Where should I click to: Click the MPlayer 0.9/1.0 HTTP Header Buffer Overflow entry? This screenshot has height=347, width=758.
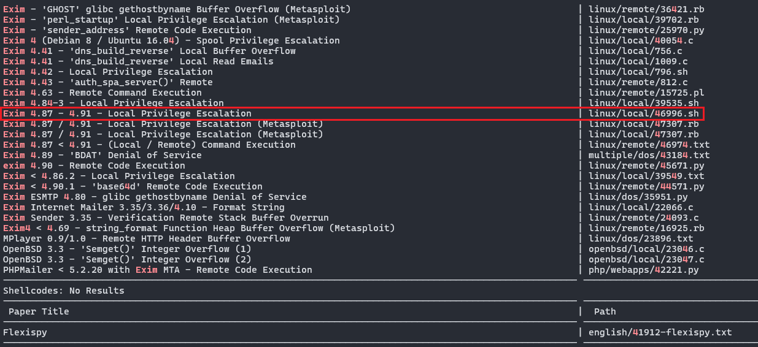[x=147, y=238]
